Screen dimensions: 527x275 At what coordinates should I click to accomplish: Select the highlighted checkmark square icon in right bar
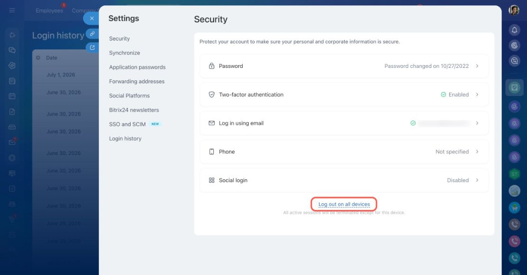pyautogui.click(x=514, y=88)
